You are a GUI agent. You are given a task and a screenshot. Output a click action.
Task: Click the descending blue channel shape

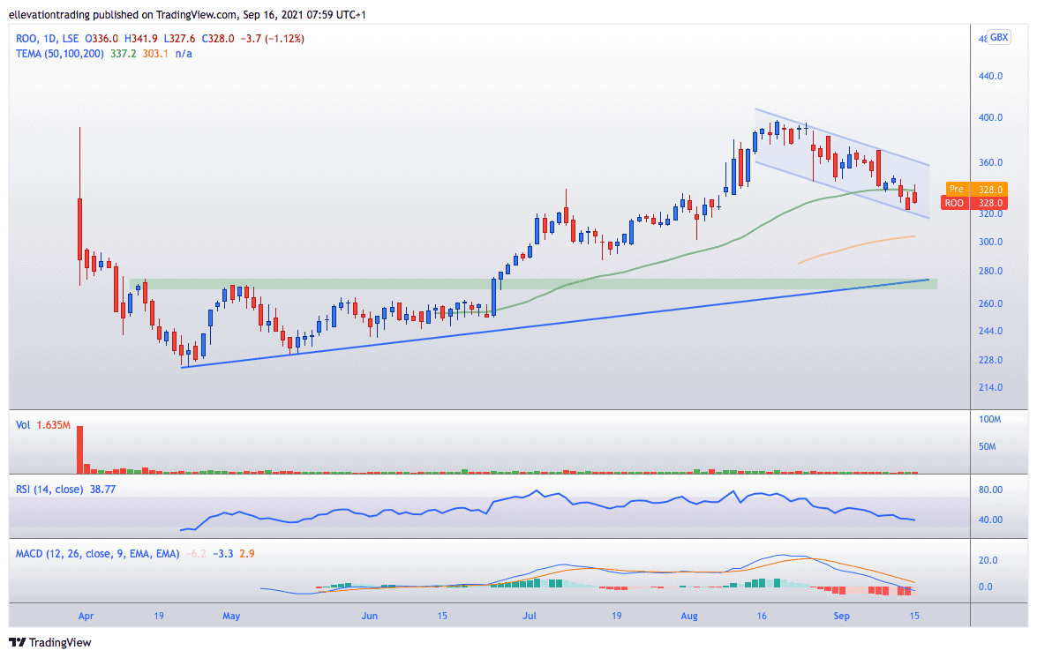coord(842,163)
